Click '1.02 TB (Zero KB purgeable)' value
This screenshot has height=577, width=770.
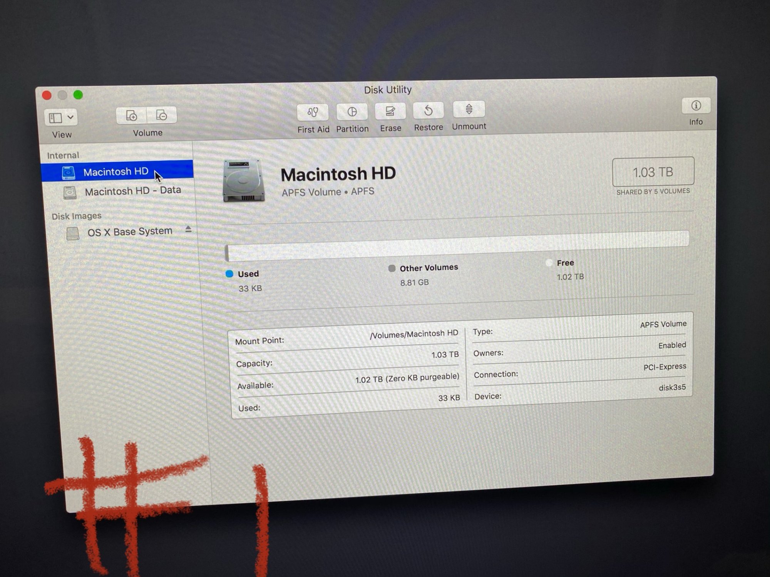407,378
